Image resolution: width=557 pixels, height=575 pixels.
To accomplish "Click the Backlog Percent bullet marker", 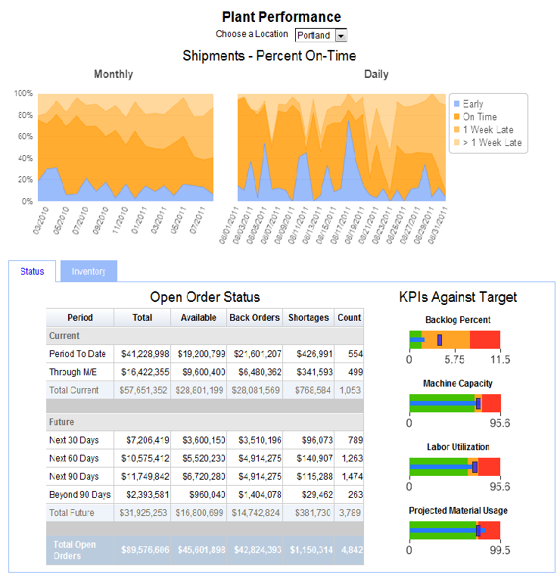I will coord(440,340).
